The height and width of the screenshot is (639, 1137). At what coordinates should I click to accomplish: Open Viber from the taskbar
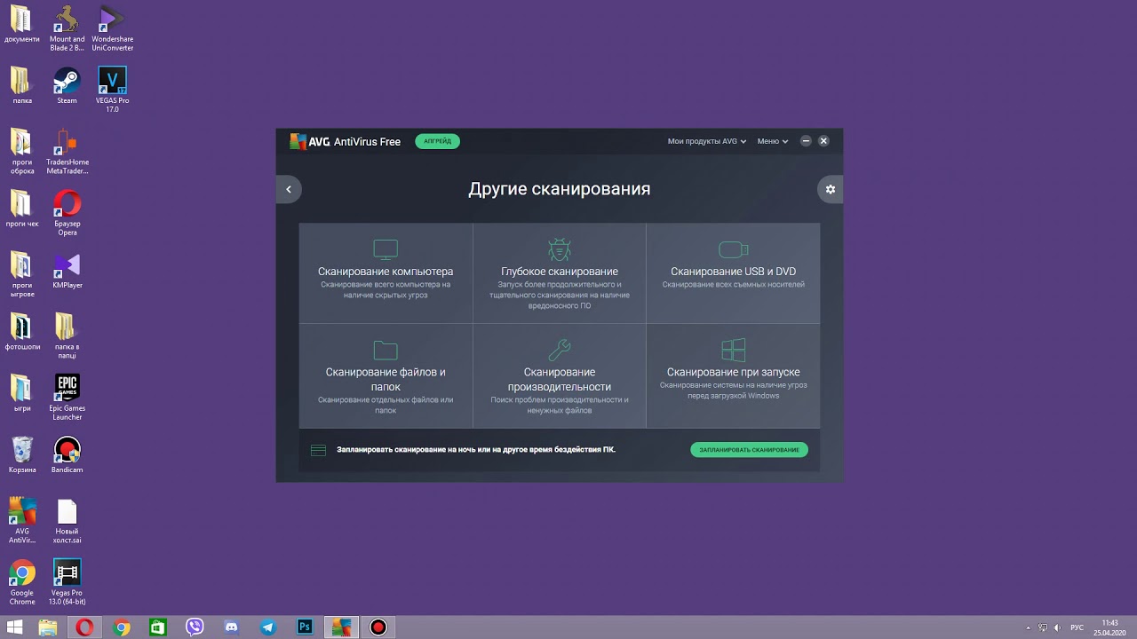coord(195,627)
